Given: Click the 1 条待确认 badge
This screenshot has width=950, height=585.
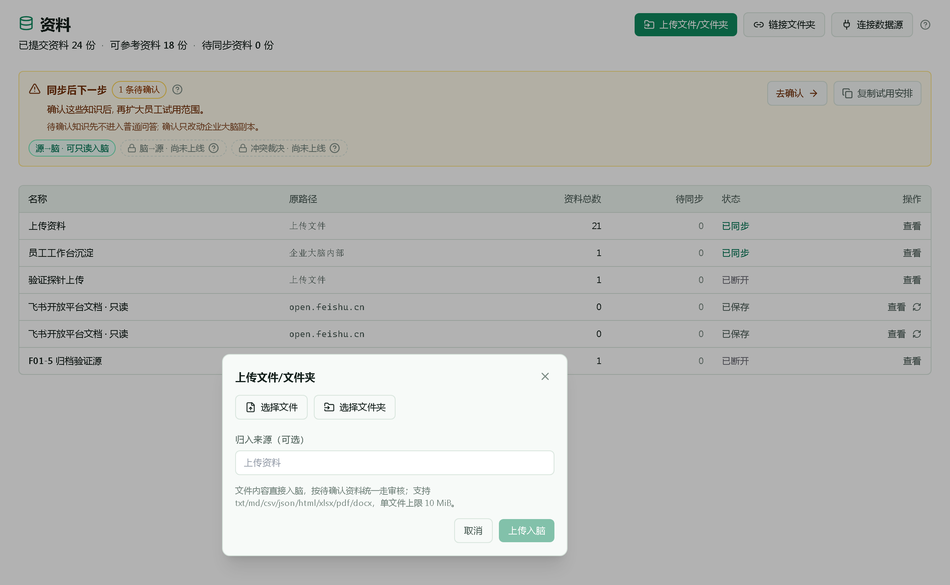Looking at the screenshot, I should [x=139, y=90].
